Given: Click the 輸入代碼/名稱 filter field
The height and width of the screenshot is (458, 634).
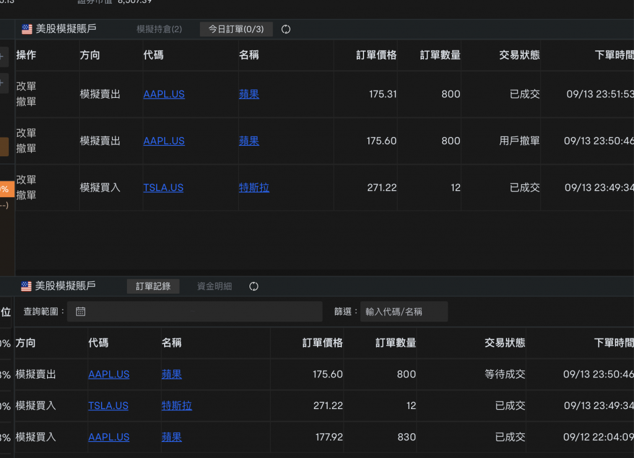Looking at the screenshot, I should (x=404, y=312).
